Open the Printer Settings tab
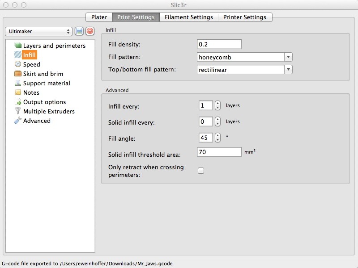358x268 pixels. pos(245,17)
